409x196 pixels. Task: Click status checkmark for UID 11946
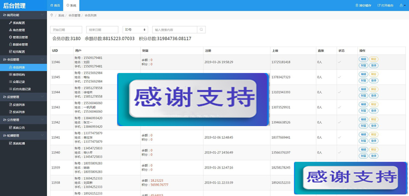339,62
